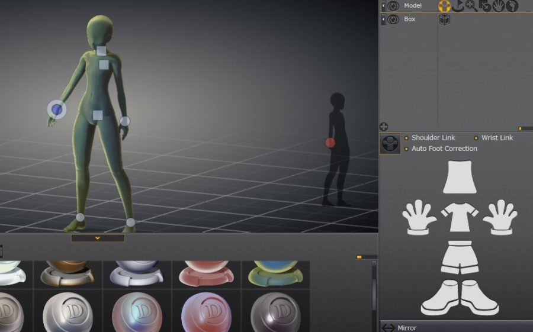533x332 pixels.
Task: Toggle the Auto Foot Correction option
Action: (x=441, y=149)
